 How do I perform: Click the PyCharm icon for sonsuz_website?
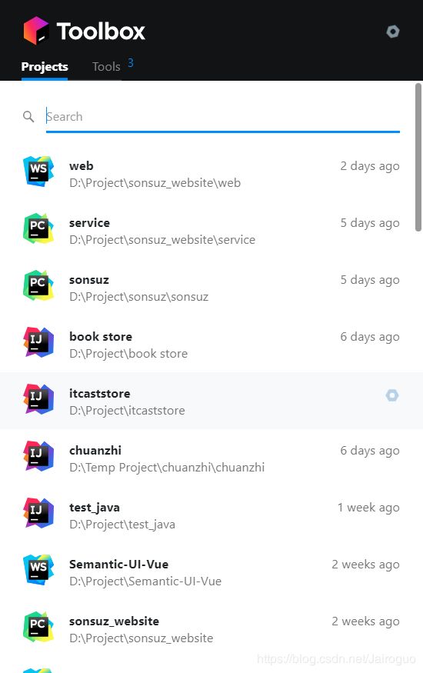pyautogui.click(x=38, y=627)
